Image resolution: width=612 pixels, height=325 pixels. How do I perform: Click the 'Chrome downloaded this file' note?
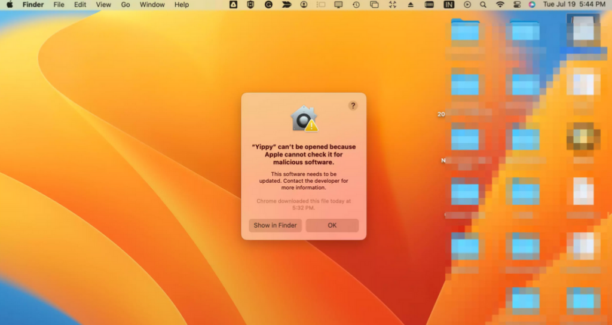pos(304,204)
